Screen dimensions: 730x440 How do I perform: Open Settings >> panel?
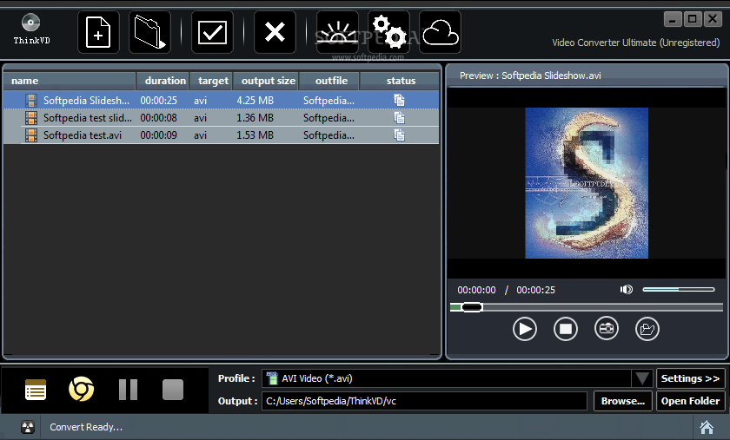[x=690, y=378]
